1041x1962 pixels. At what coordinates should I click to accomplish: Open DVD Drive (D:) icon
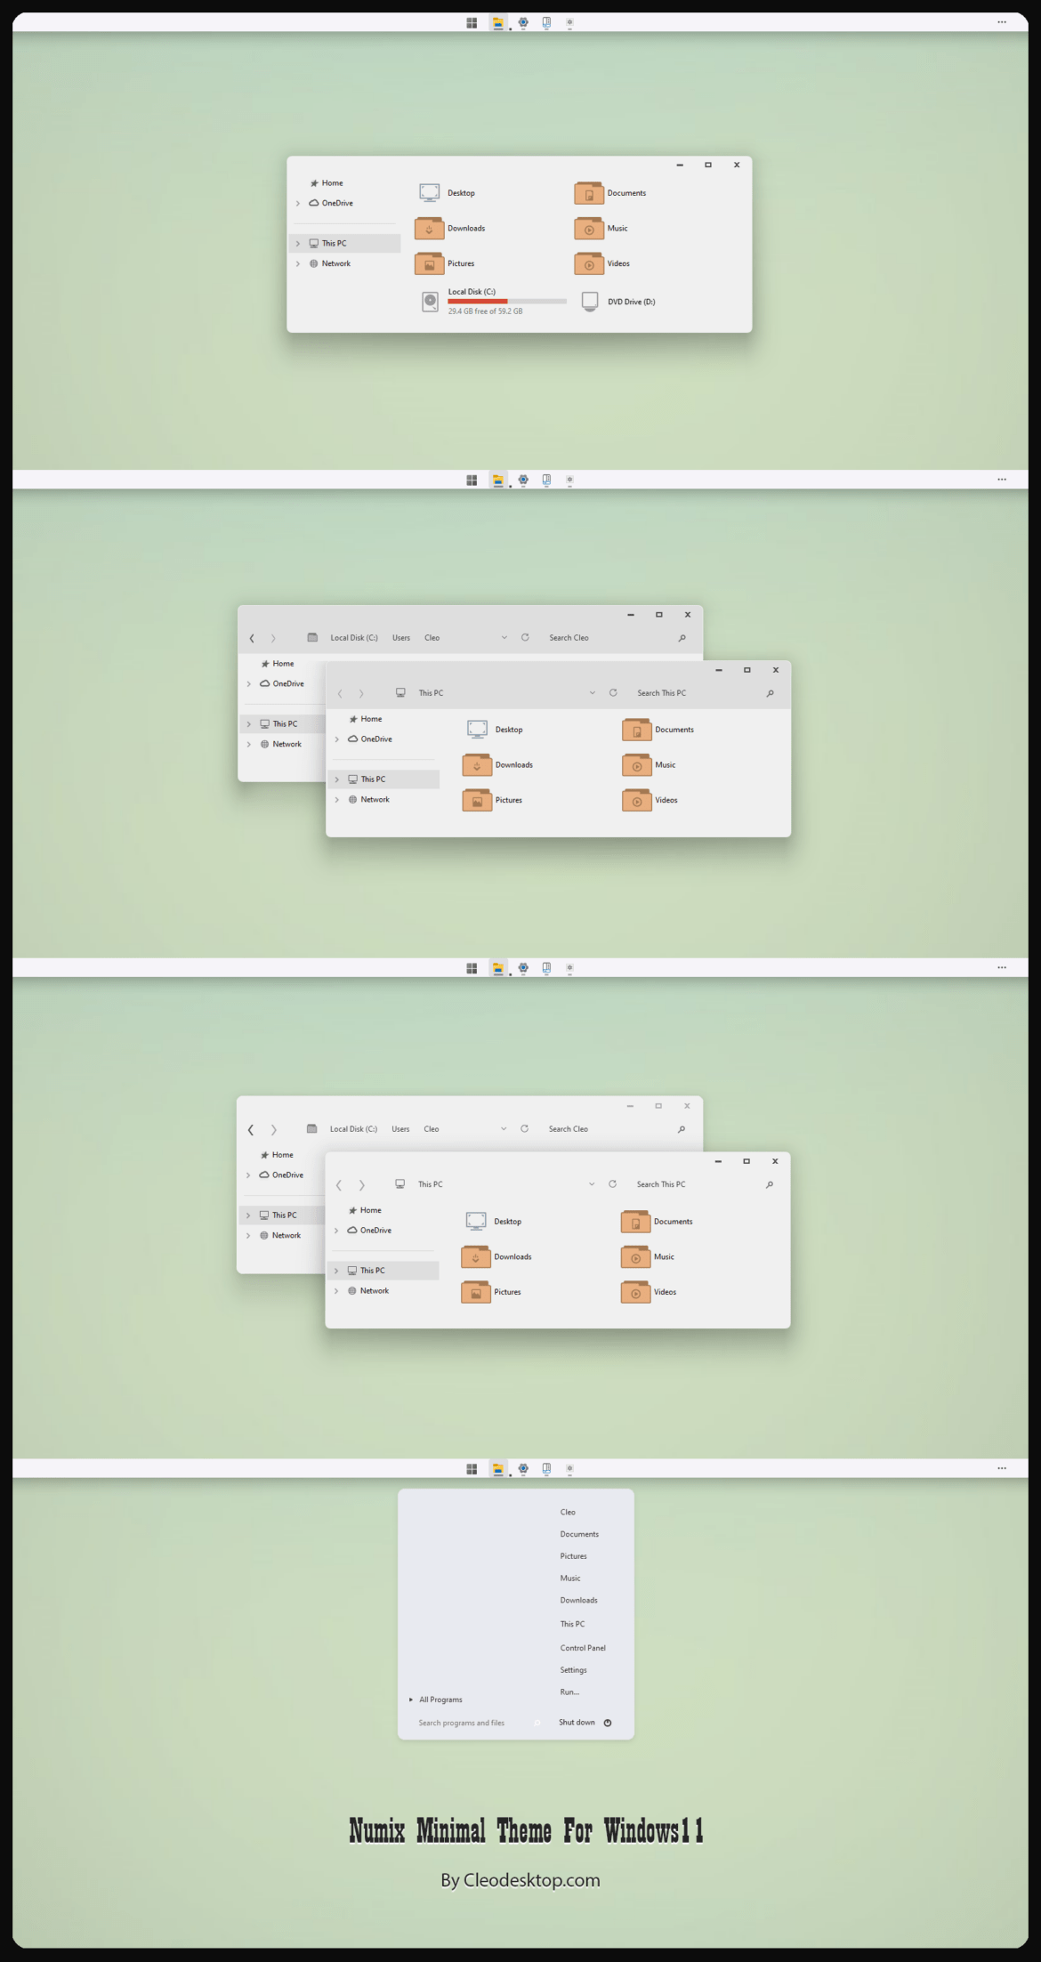[590, 302]
